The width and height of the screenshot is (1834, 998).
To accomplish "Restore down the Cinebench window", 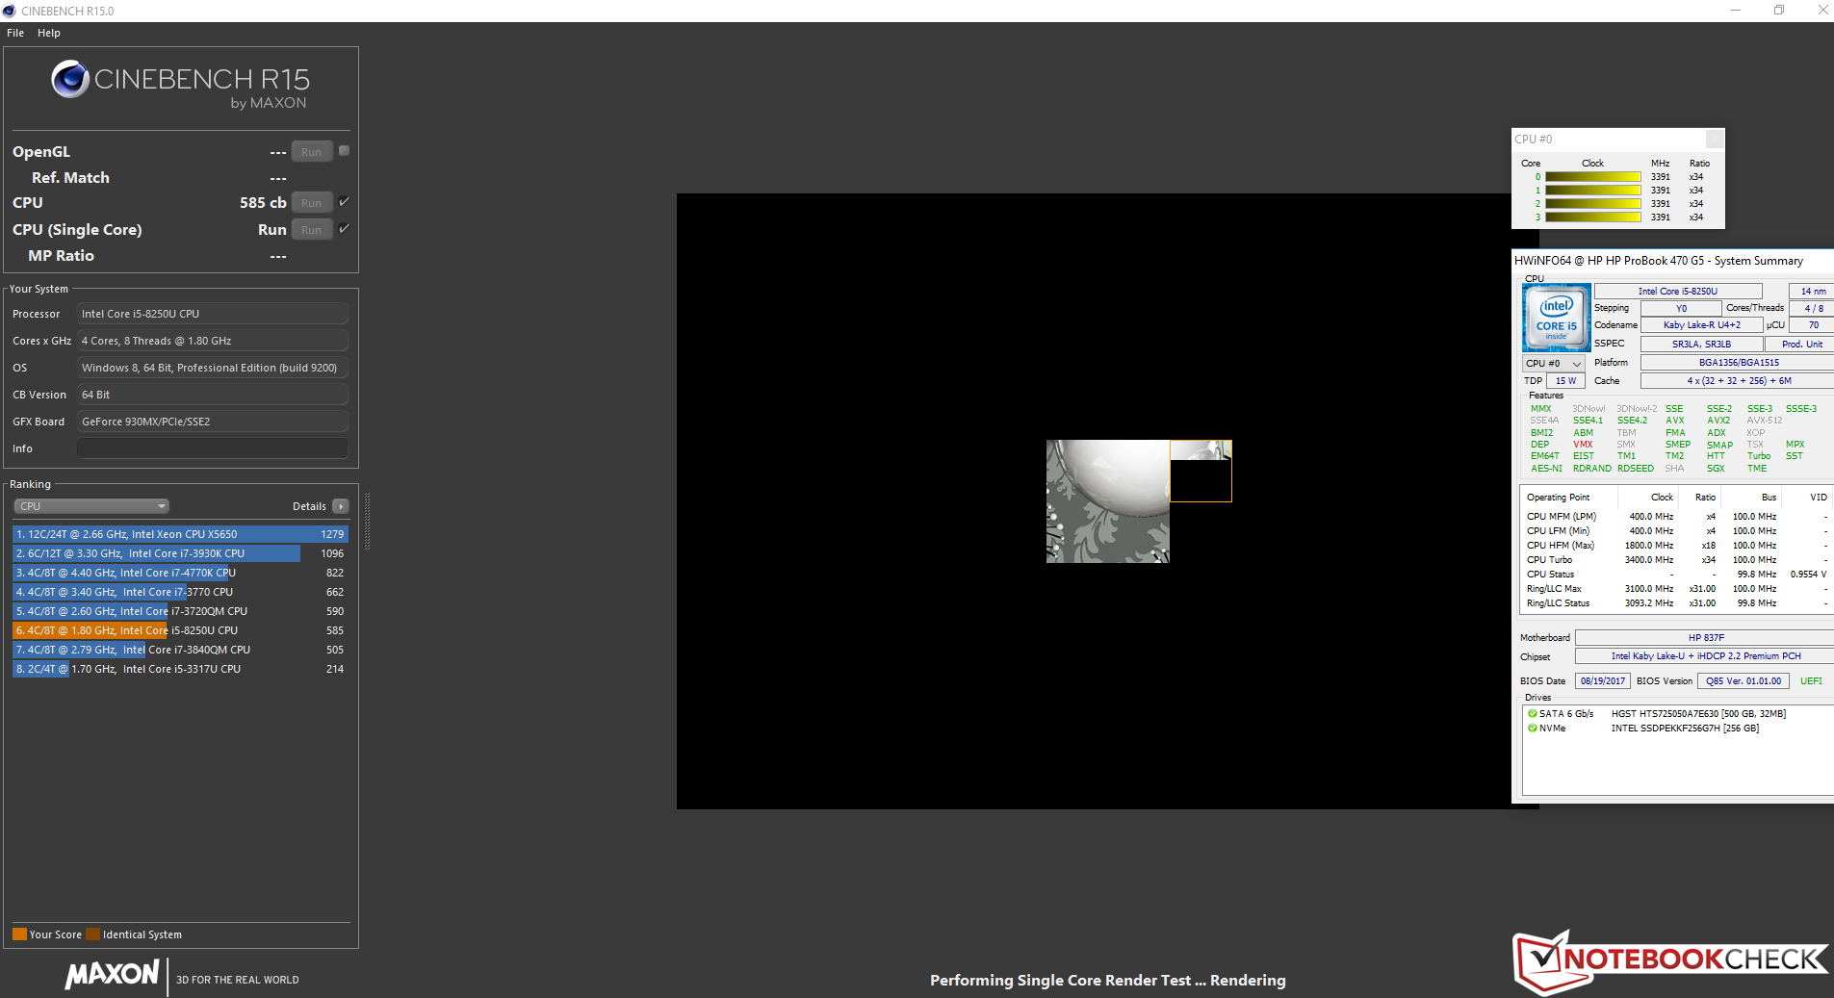I will 1779,11.
